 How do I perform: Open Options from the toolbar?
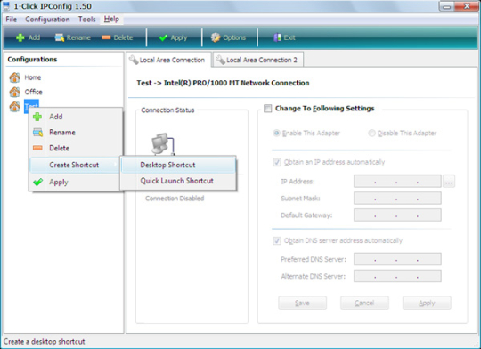[x=229, y=37]
